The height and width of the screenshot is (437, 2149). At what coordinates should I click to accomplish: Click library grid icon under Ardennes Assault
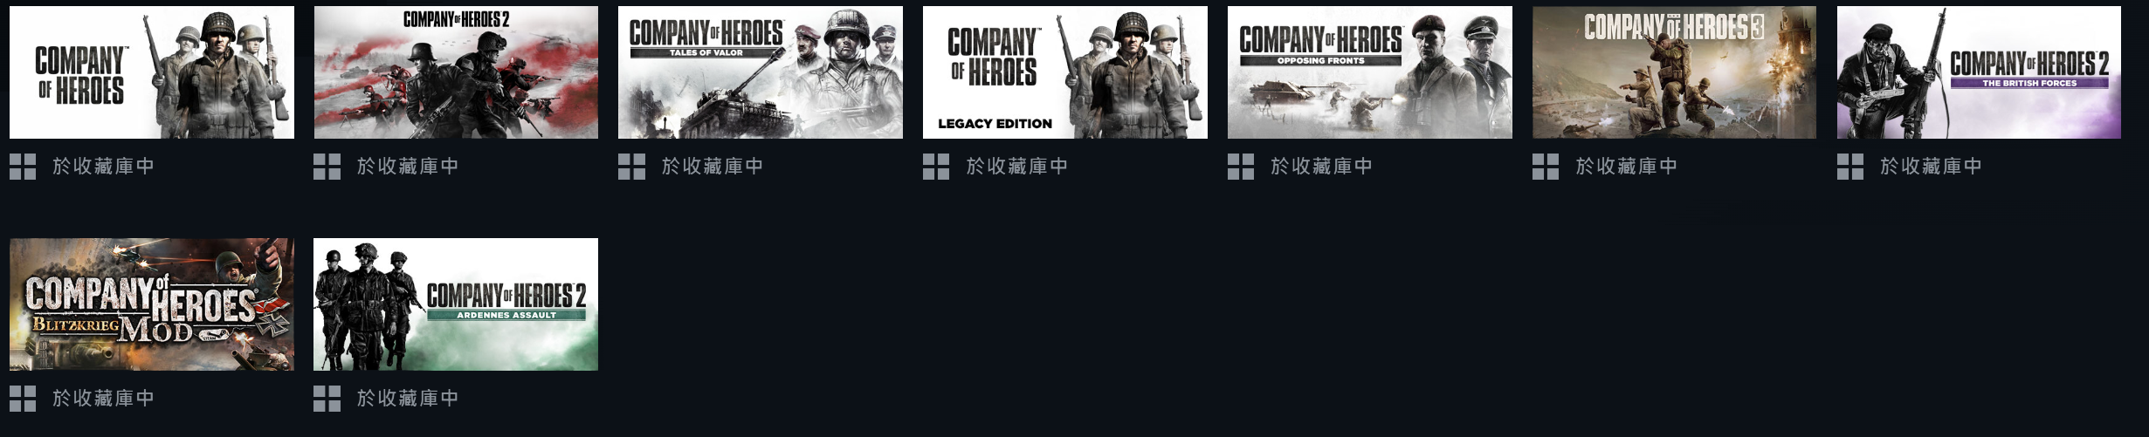click(327, 399)
